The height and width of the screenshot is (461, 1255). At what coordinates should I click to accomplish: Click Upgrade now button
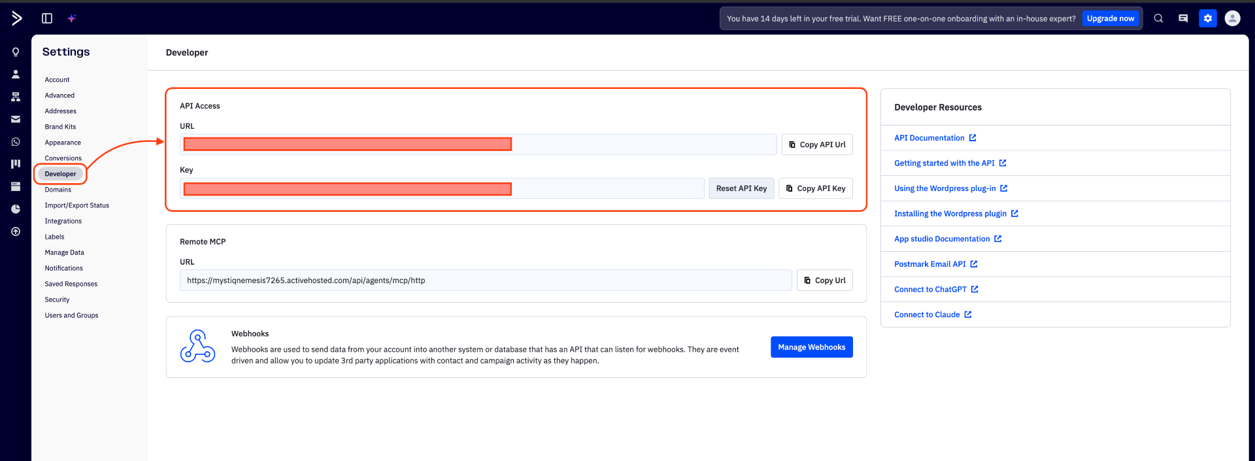1111,18
